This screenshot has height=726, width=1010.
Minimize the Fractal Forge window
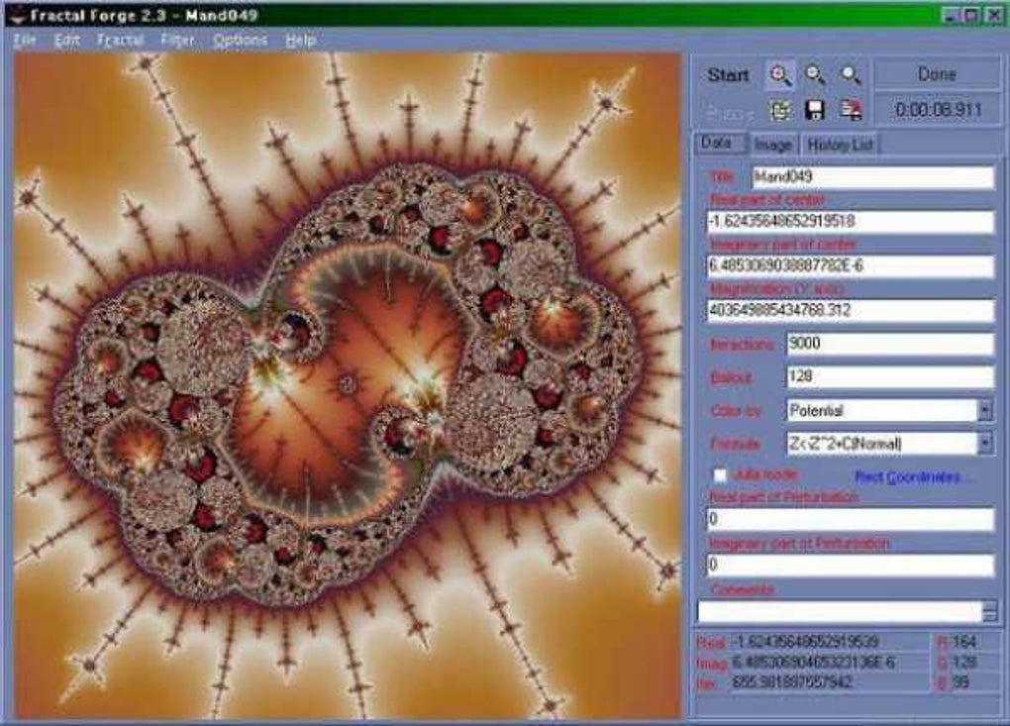952,14
